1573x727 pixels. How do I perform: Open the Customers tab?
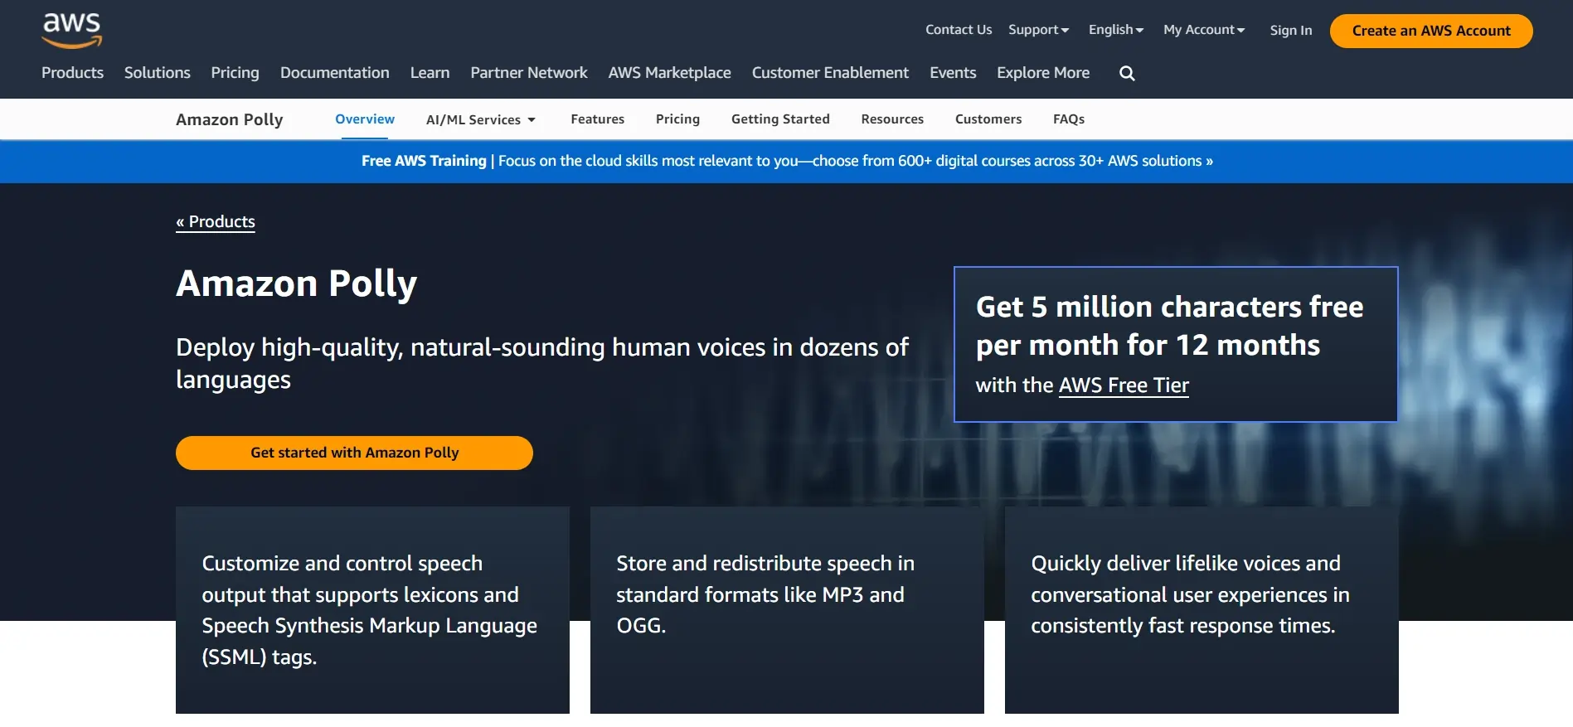click(988, 119)
